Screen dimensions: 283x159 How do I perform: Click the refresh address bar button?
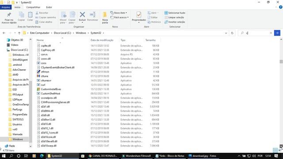coord(232,33)
